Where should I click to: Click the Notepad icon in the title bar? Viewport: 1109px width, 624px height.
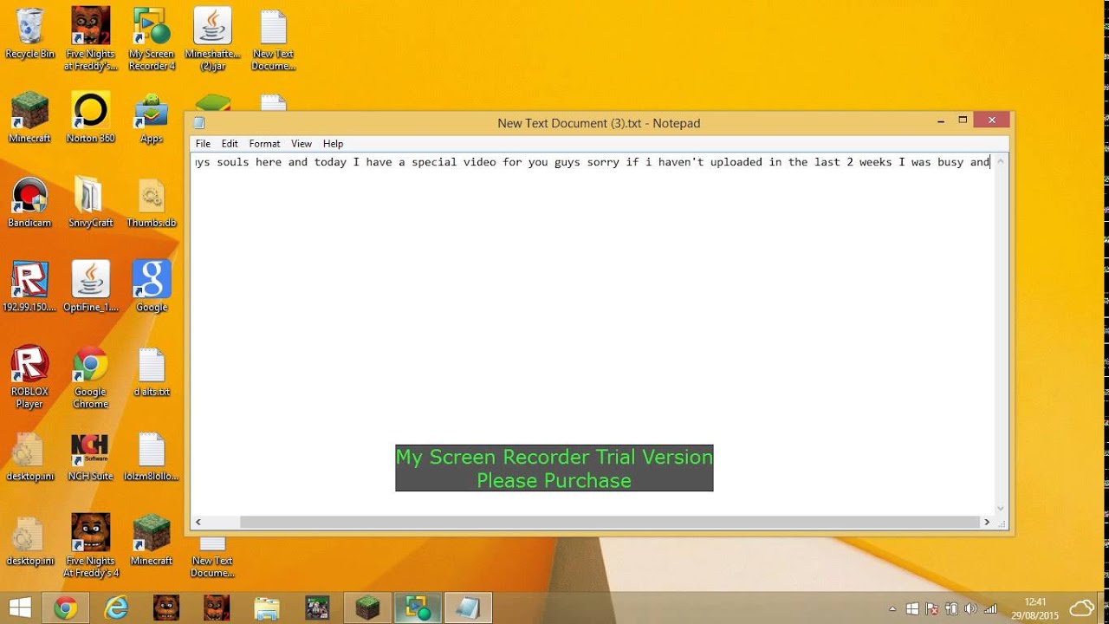click(x=199, y=123)
